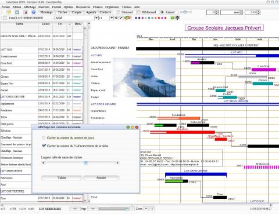Click the building photo thumbnail
Screen dimensions: 279x214
pos(144,78)
